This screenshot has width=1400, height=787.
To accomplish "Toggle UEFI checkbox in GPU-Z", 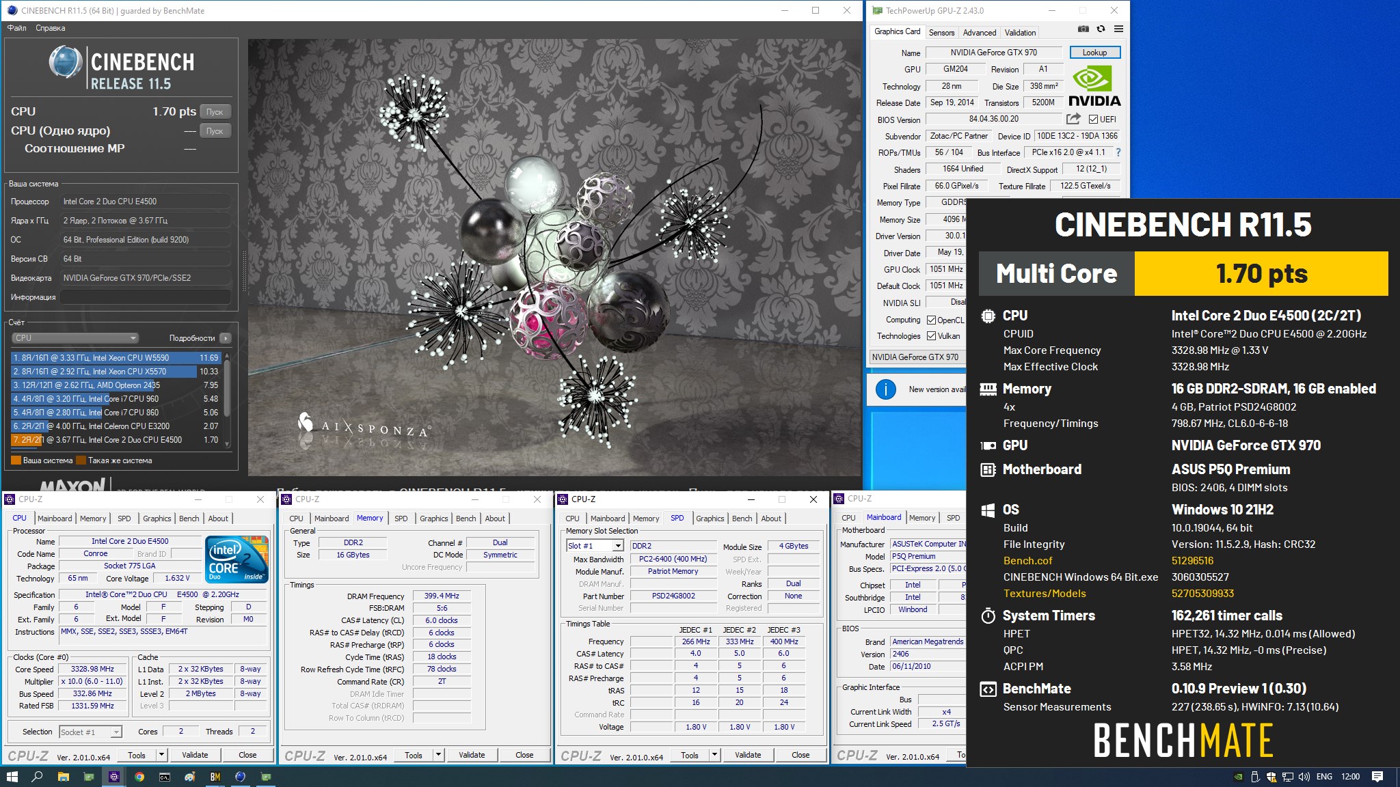I will click(x=1093, y=120).
